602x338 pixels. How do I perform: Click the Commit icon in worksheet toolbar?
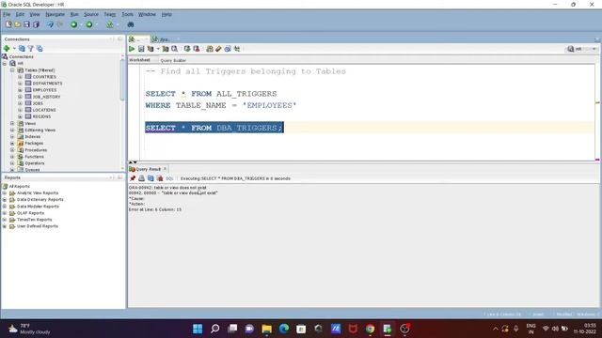[187, 49]
